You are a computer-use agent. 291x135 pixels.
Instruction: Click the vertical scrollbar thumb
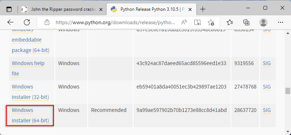(x=288, y=91)
